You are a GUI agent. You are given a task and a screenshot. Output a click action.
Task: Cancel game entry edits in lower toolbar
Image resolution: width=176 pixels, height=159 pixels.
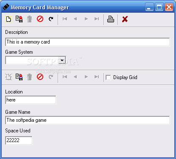tap(40, 77)
